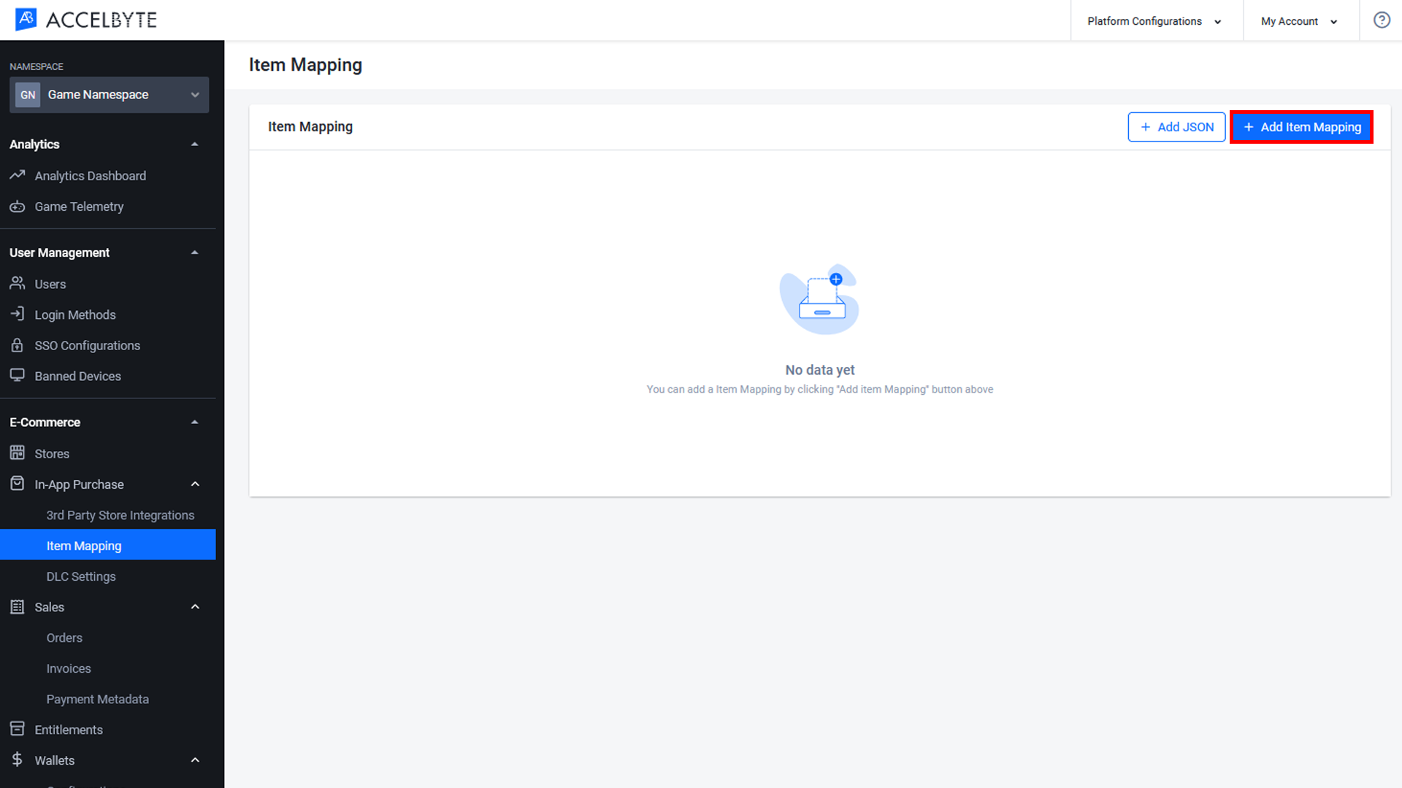1402x788 pixels.
Task: Click the plus icon on Add JSON
Action: pos(1146,127)
